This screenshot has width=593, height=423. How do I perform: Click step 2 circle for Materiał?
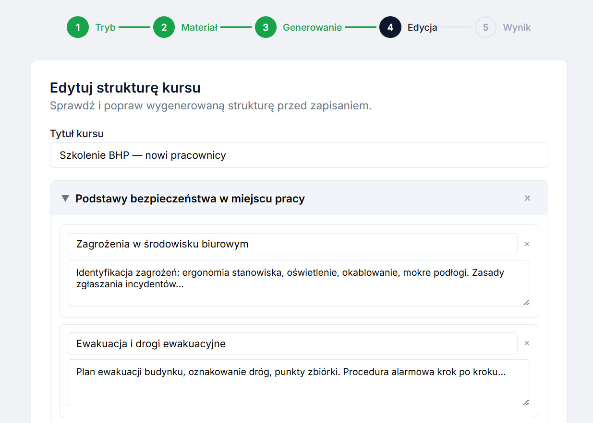164,27
